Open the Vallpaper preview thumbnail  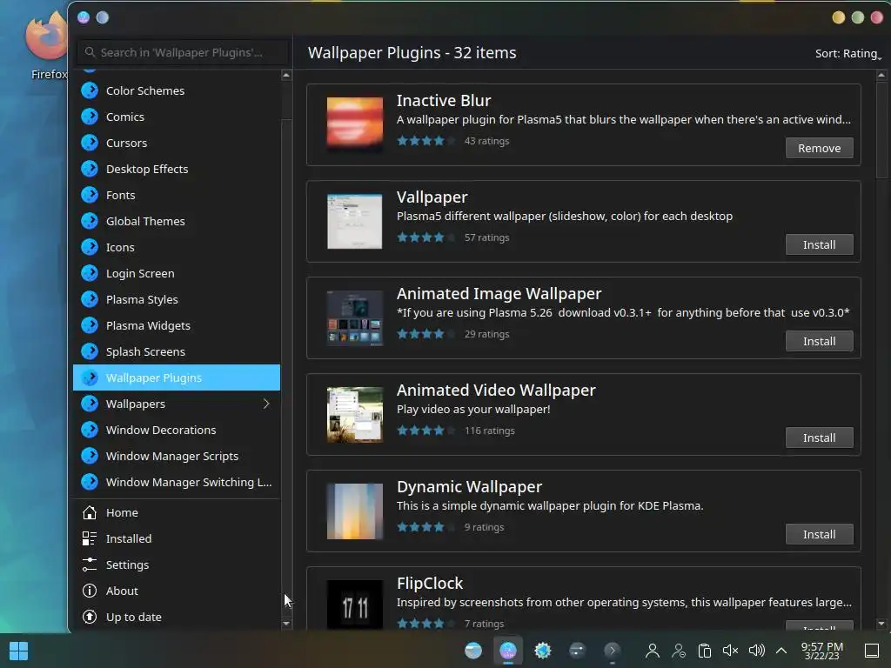click(355, 221)
